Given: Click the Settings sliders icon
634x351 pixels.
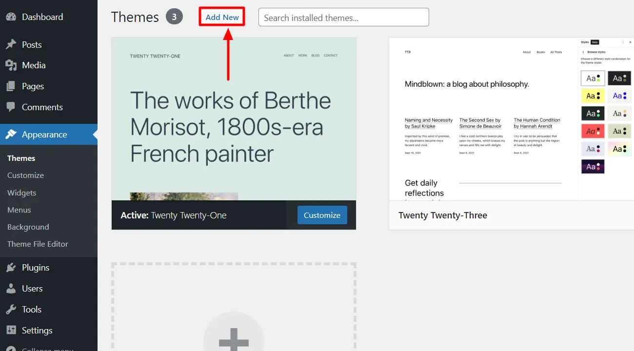Looking at the screenshot, I should click(x=11, y=331).
